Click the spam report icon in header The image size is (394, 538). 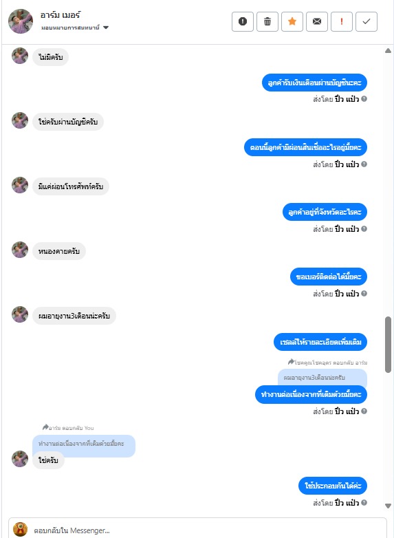point(243,21)
